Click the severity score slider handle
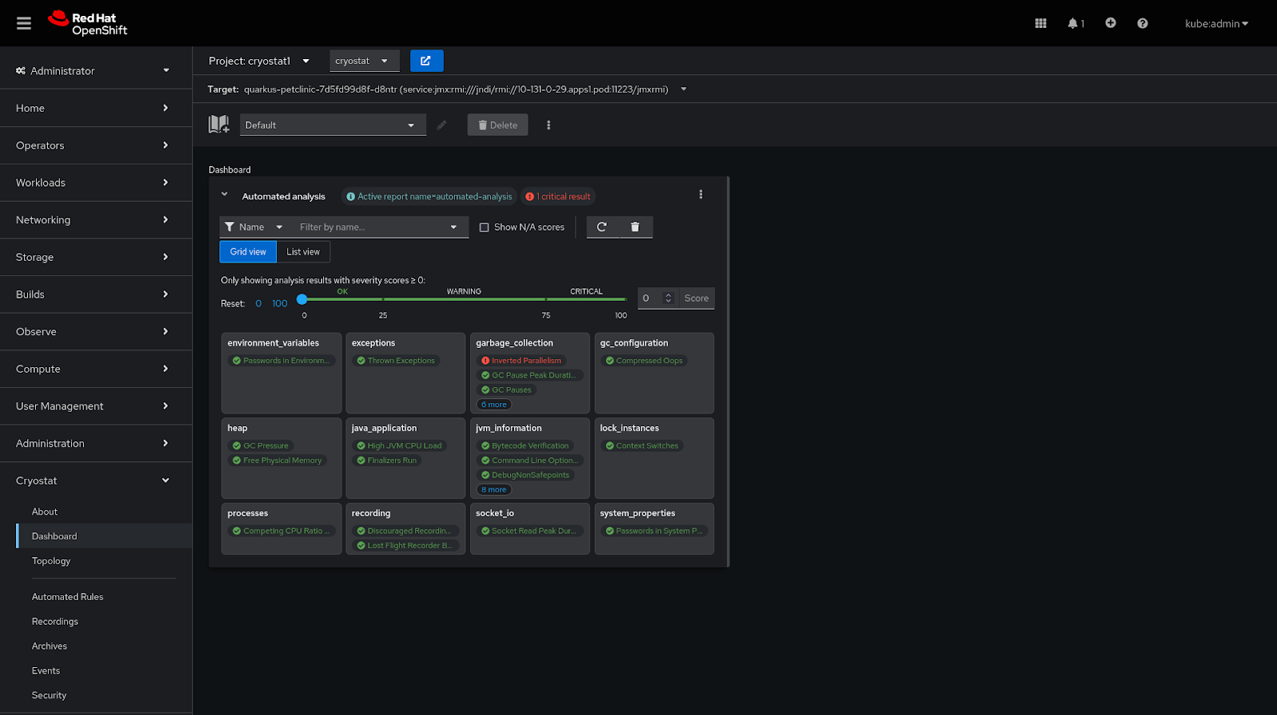This screenshot has height=715, width=1277. (302, 299)
